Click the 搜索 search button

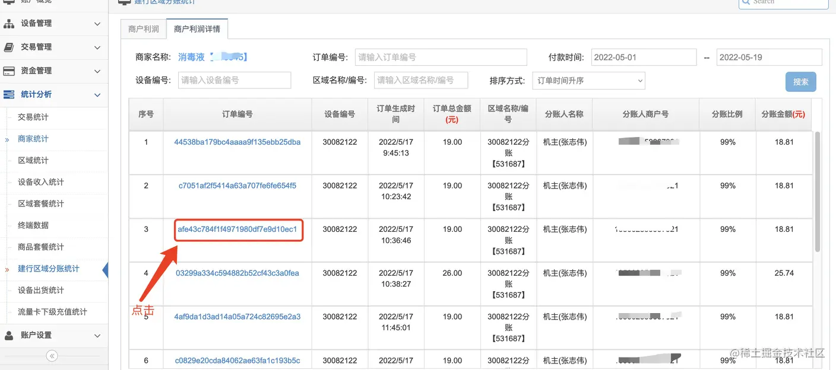[800, 81]
